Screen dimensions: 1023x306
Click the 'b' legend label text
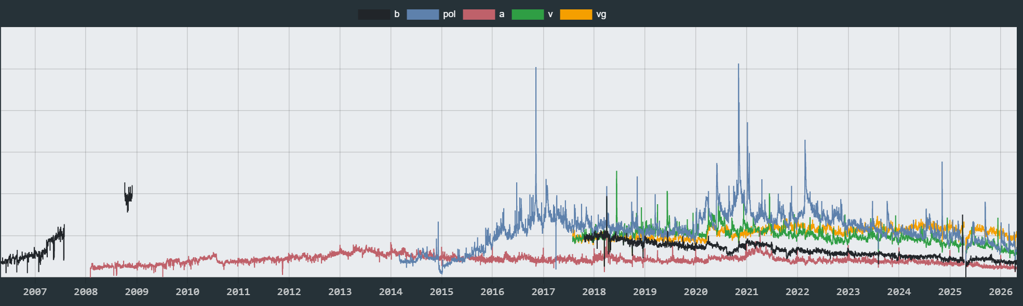click(x=397, y=15)
